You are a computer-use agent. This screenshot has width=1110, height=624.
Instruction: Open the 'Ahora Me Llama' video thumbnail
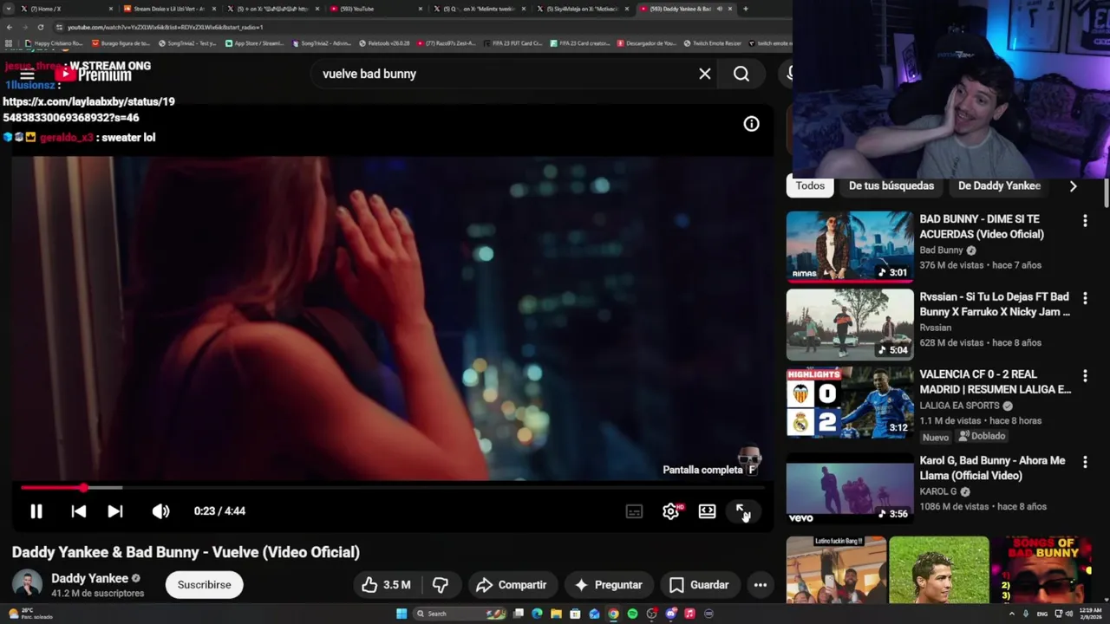[850, 490]
